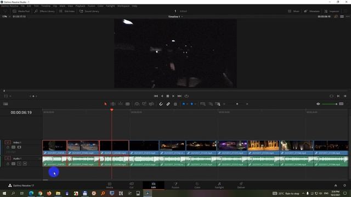Click the blue Flag icon
351x197 pixels.
coord(184,104)
